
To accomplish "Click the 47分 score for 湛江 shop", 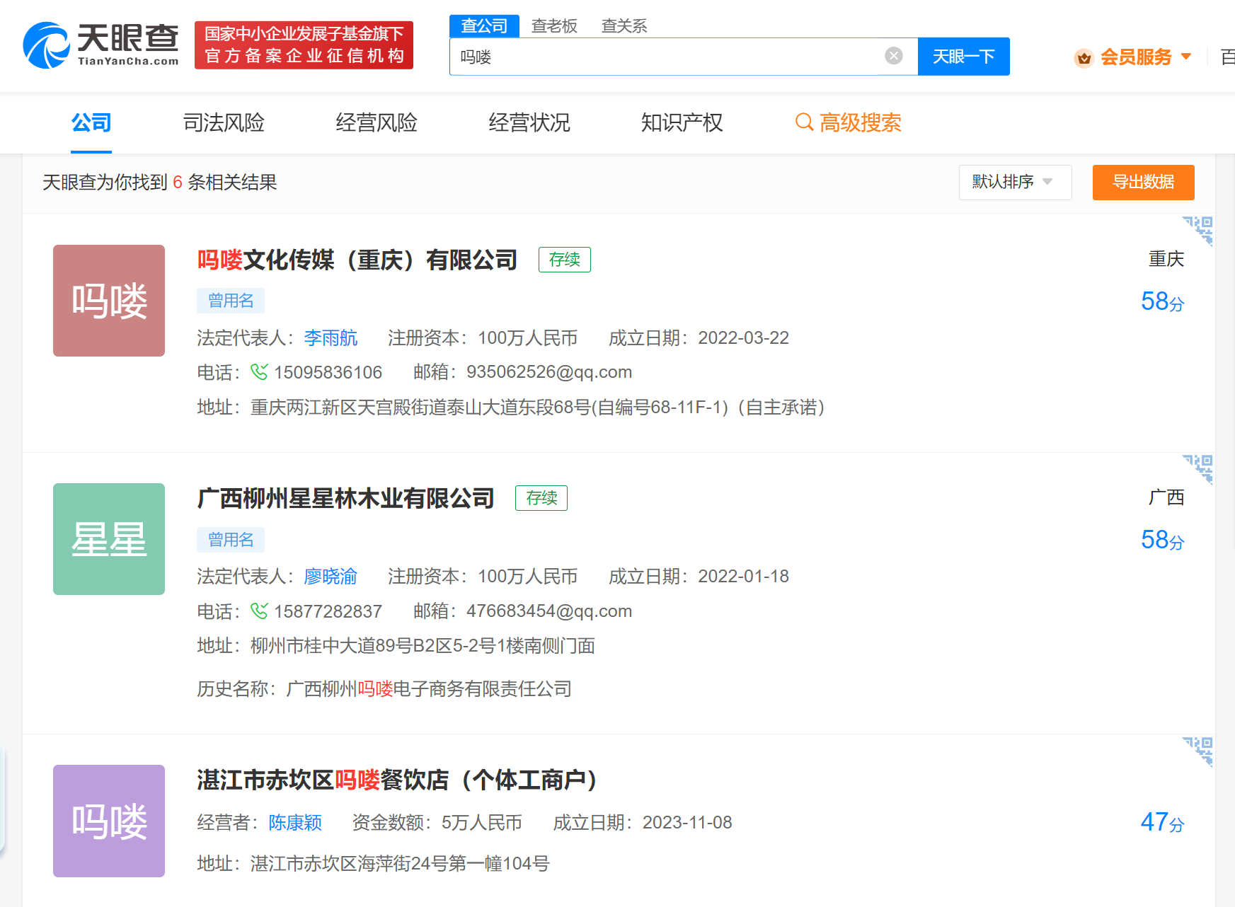I will tap(1162, 823).
